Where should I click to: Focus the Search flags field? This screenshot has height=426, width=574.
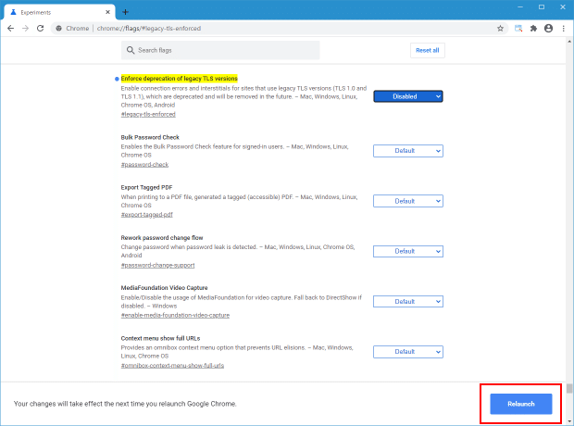pos(220,50)
